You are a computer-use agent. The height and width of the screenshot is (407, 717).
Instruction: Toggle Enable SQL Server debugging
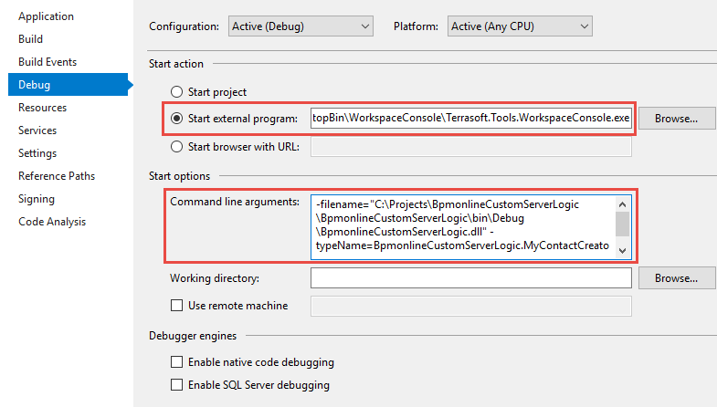(177, 385)
